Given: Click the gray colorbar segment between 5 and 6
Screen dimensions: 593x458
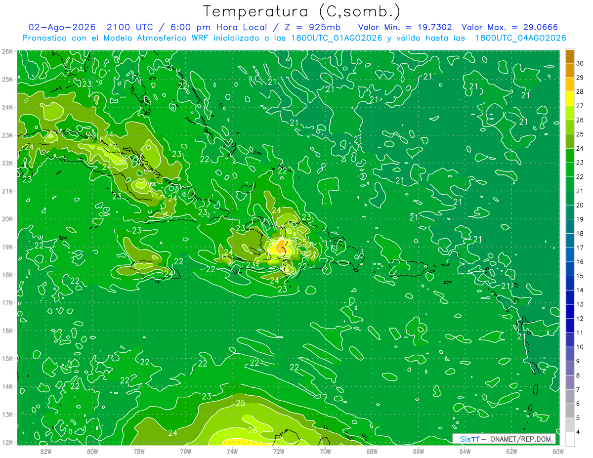Looking at the screenshot, I should (x=570, y=411).
